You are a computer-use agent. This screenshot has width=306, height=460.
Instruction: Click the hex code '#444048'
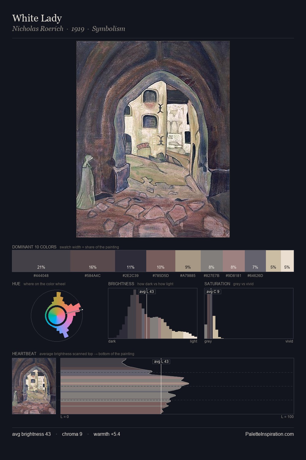pos(41,276)
